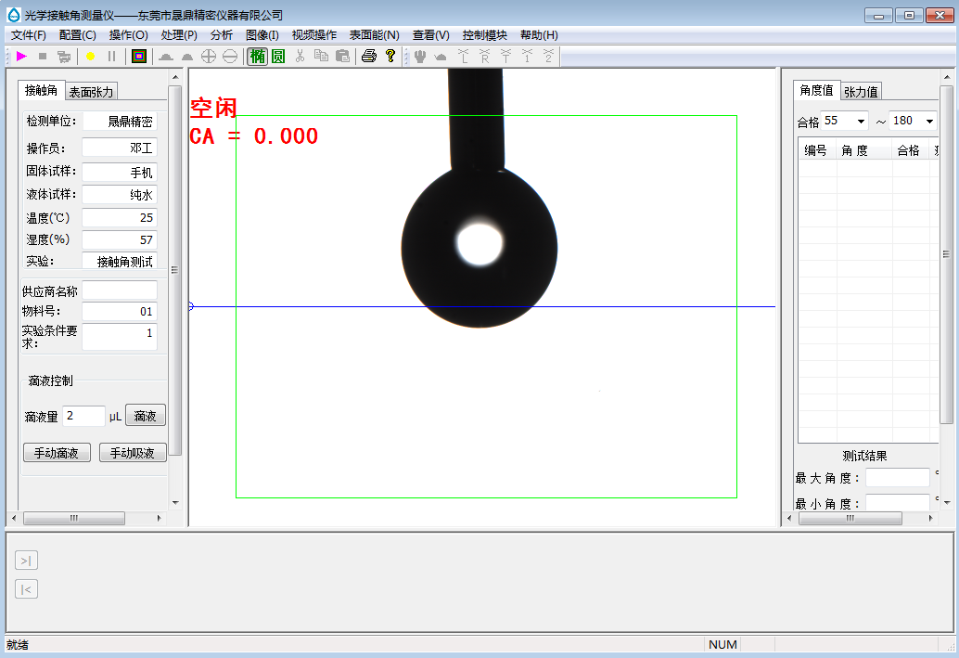Click the yellow question mark help icon
This screenshot has height=658, width=959.
(x=390, y=57)
